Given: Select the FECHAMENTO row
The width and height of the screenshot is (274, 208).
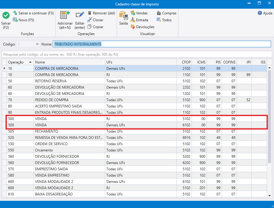Looking at the screenshot, I should [135, 131].
